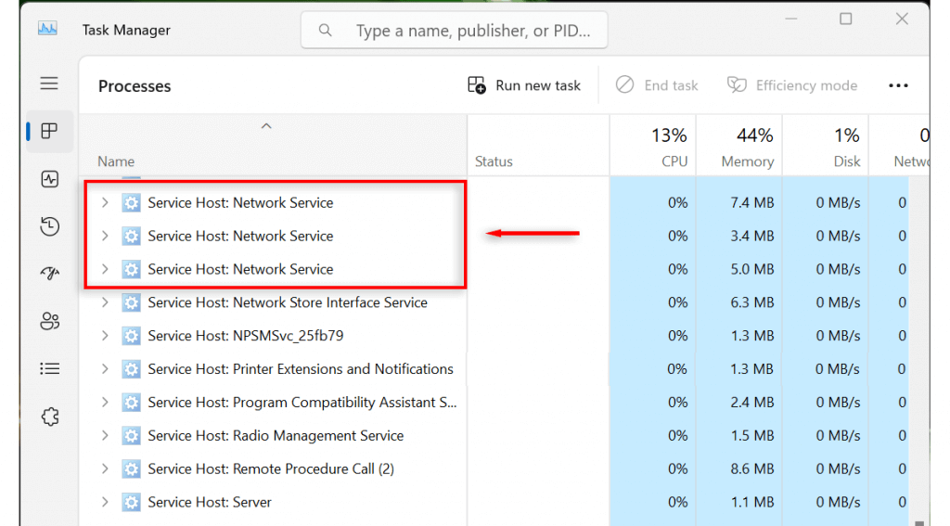Open Startup apps page
The height and width of the screenshot is (526, 950).
pyautogui.click(x=49, y=274)
